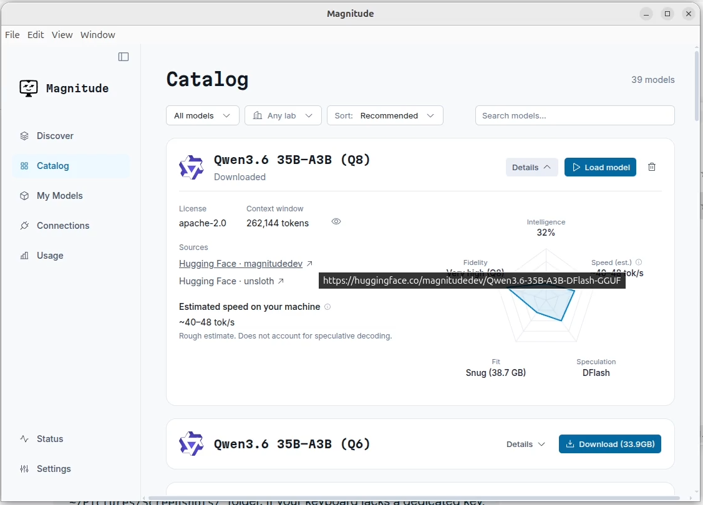The image size is (703, 505).
Task: Open the File menu
Action: [x=12, y=35]
